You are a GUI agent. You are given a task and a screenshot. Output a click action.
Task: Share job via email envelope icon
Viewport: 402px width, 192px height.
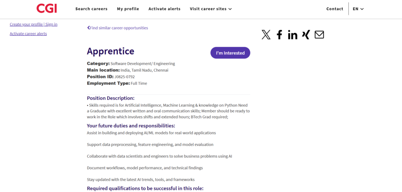pyautogui.click(x=319, y=35)
